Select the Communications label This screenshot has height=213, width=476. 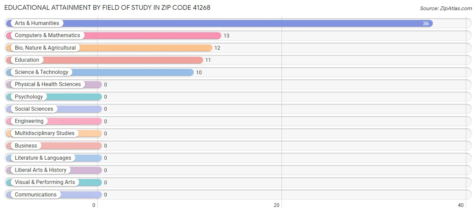click(36, 195)
